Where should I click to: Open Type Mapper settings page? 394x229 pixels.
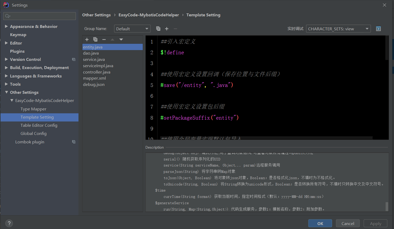(33, 109)
